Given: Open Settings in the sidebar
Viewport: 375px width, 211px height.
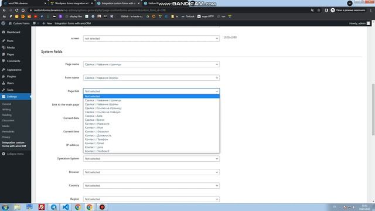Looking at the screenshot, I should click(16, 97).
